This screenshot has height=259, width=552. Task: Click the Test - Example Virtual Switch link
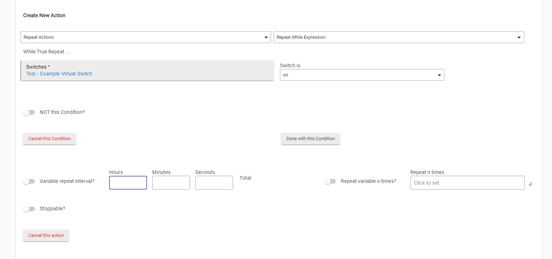click(59, 74)
